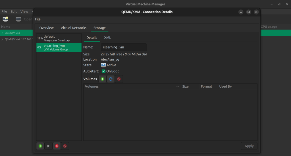Click the new virtual machine toolbar icon
Image resolution: width=291 pixels, height=156 pixels.
click(5, 19)
